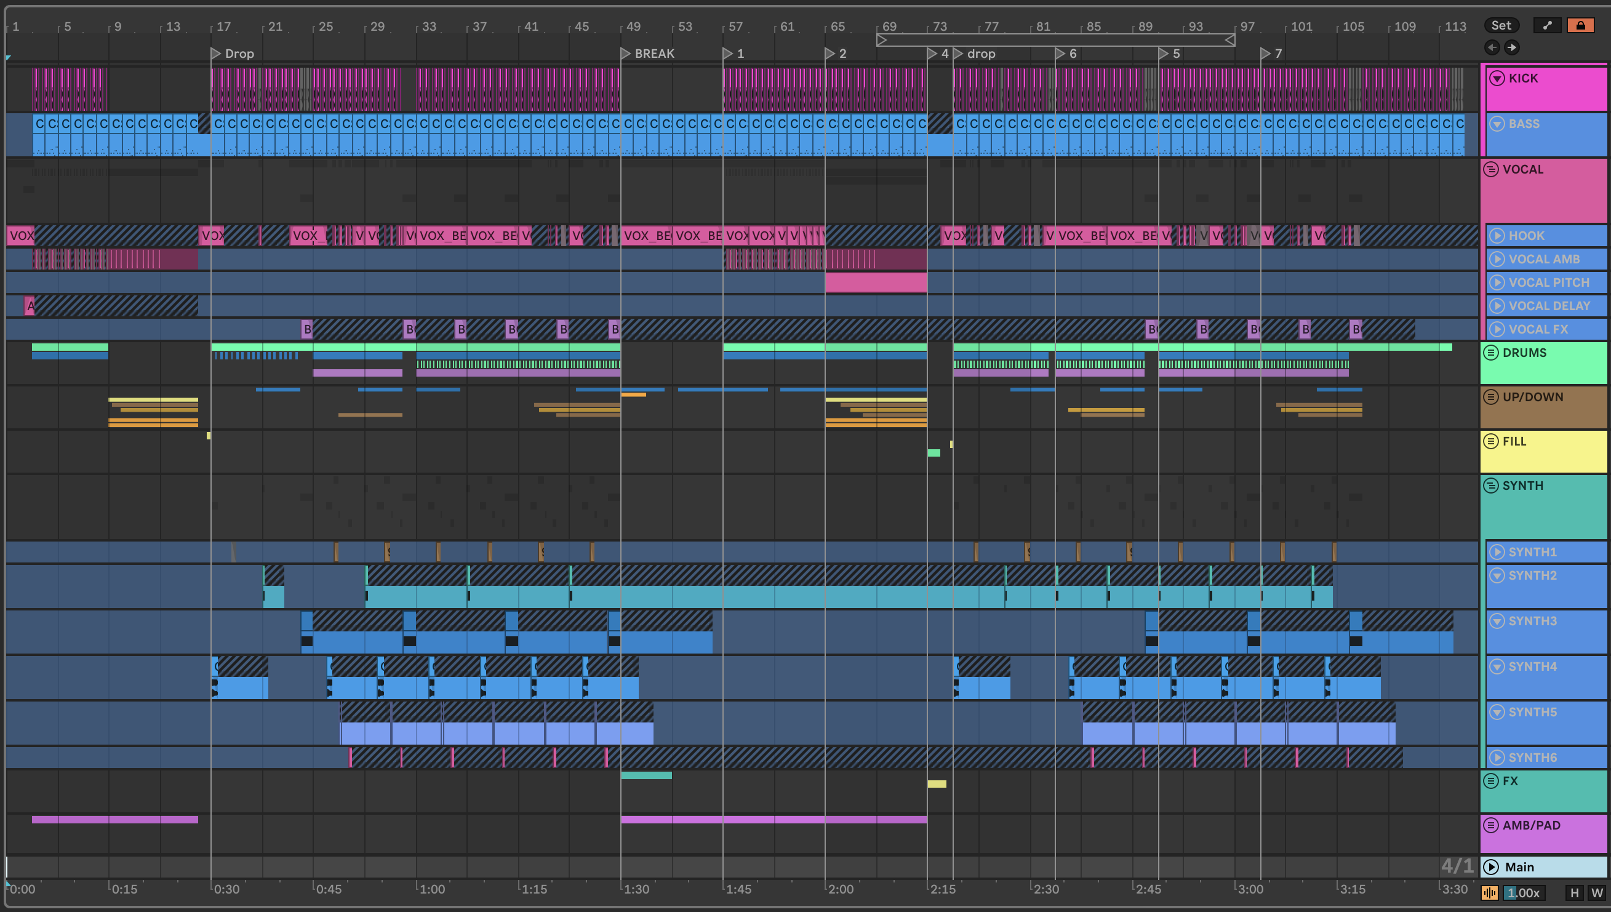The height and width of the screenshot is (912, 1611).
Task: Toggle the Lock Envelopes padlock button
Action: pyautogui.click(x=1580, y=26)
